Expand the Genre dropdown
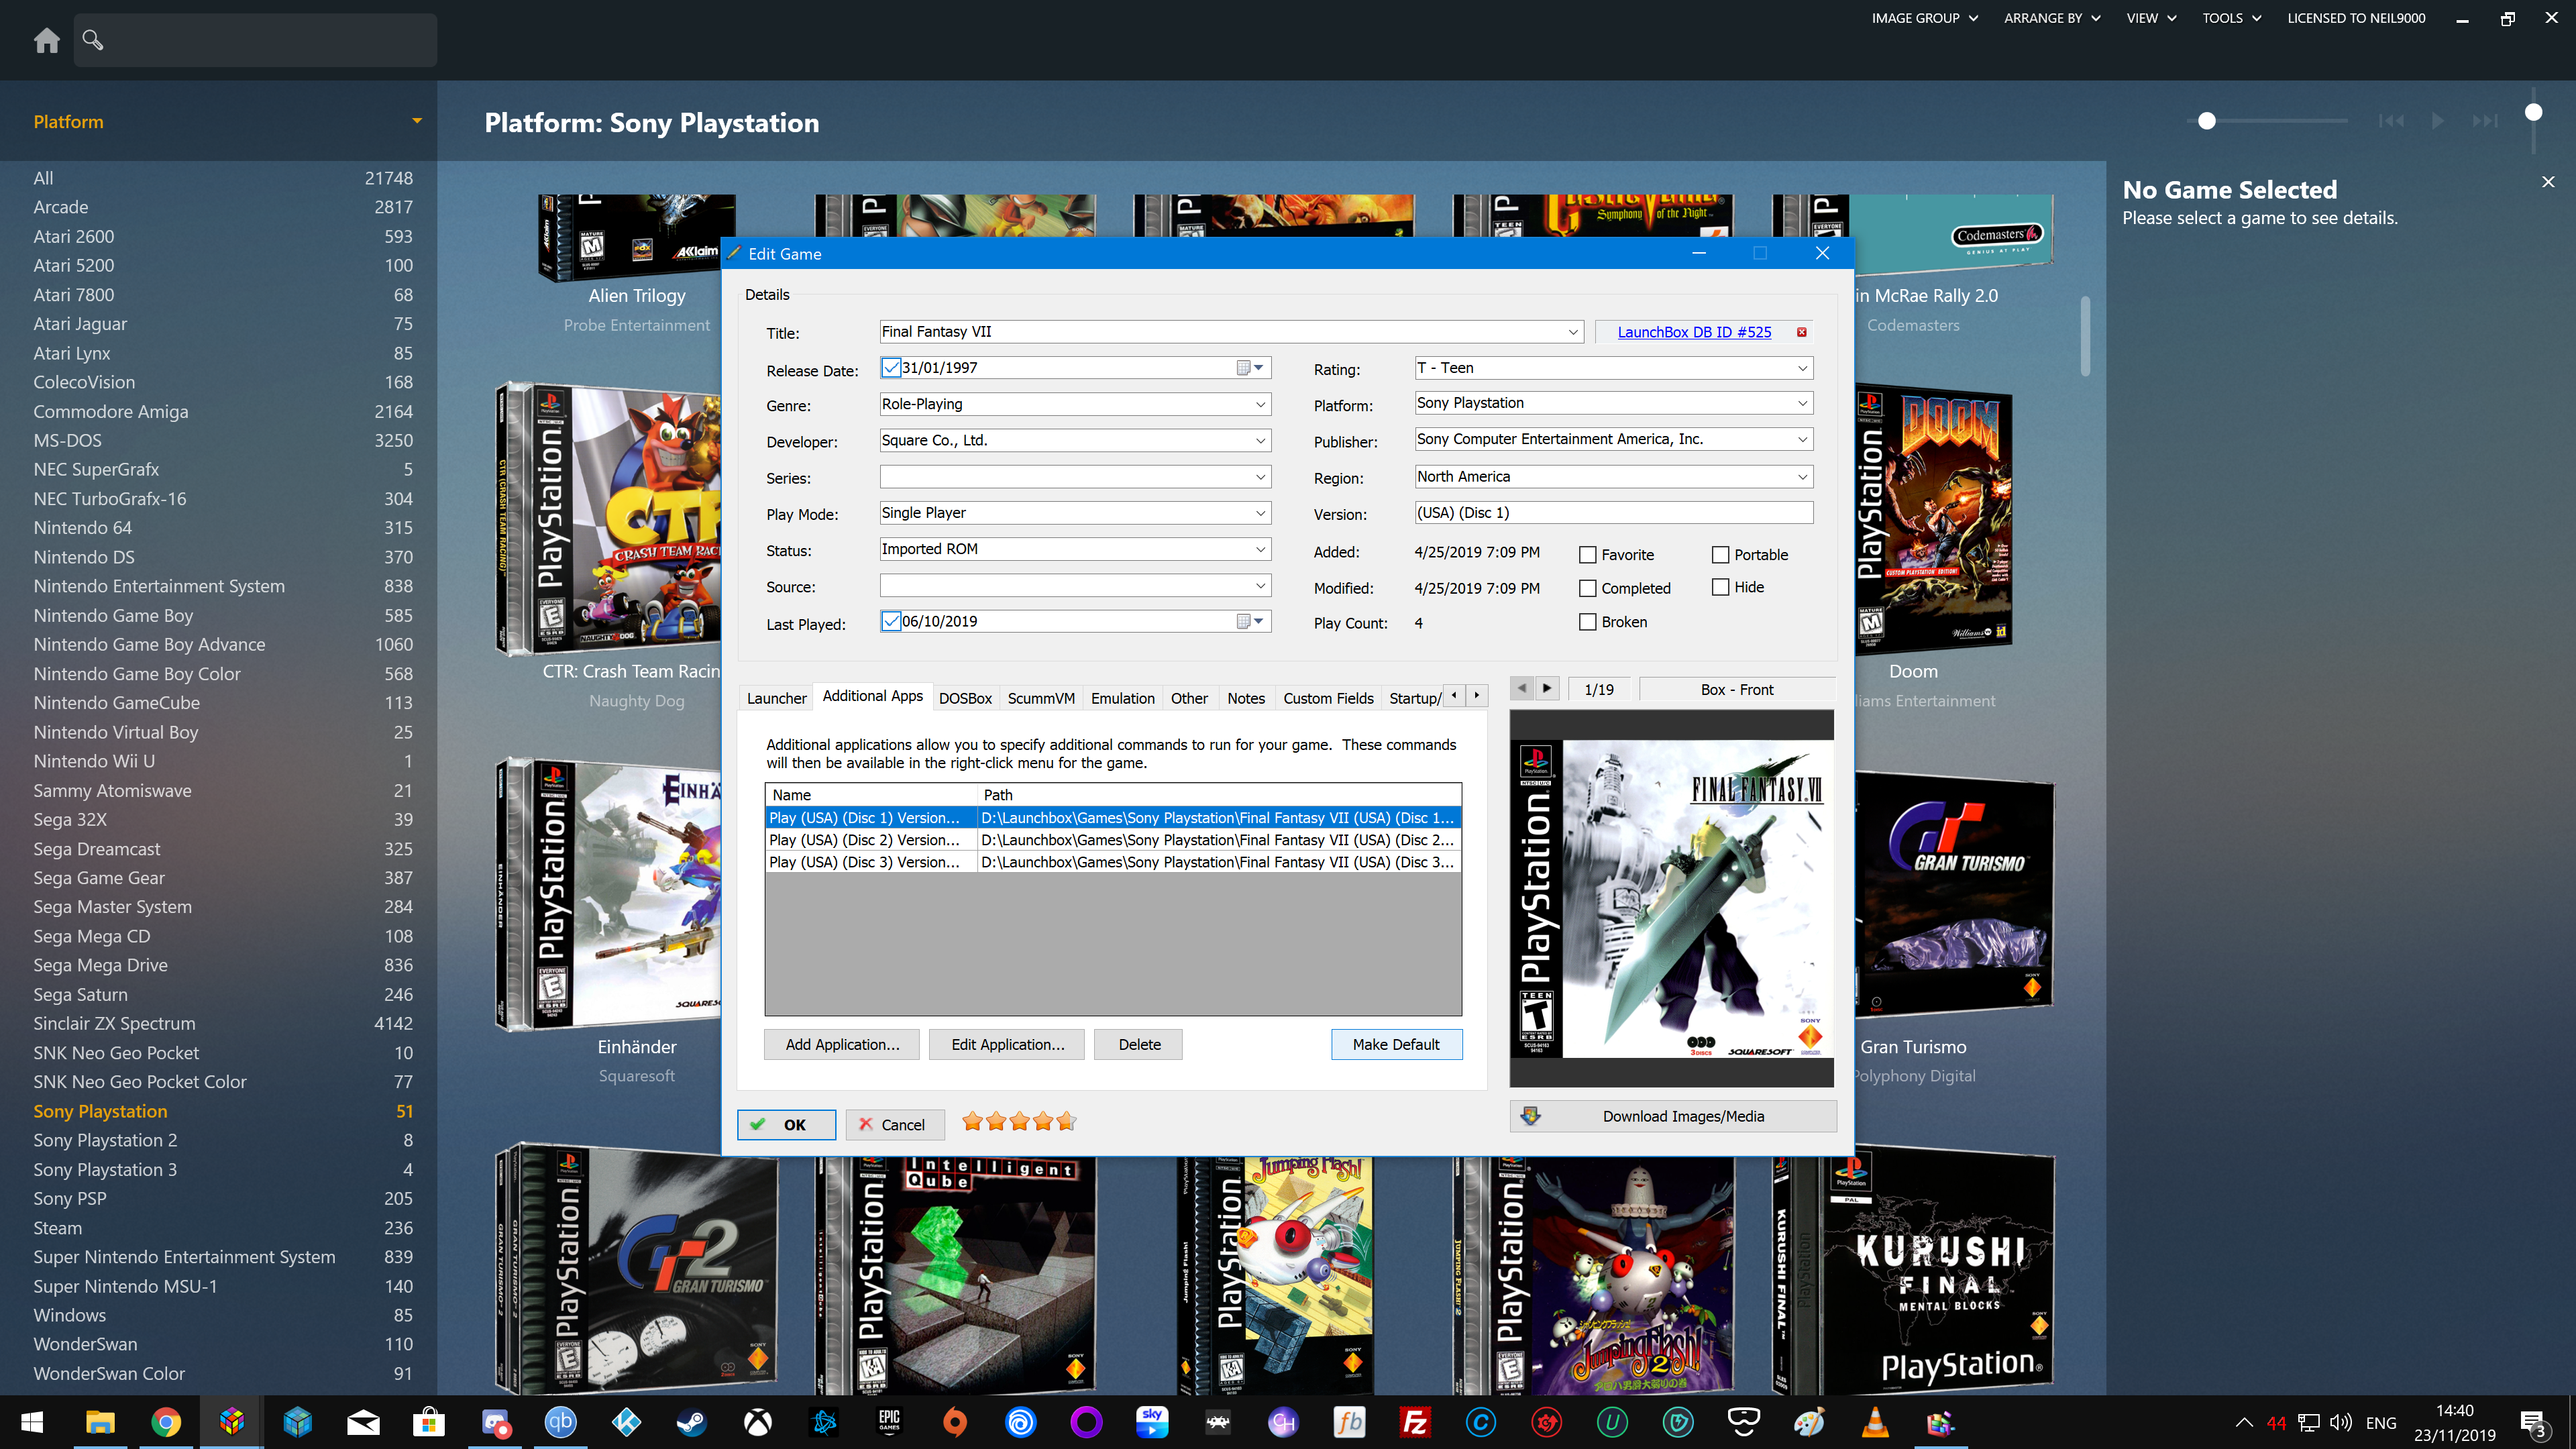Viewport: 2576px width, 1449px height. tap(1261, 404)
